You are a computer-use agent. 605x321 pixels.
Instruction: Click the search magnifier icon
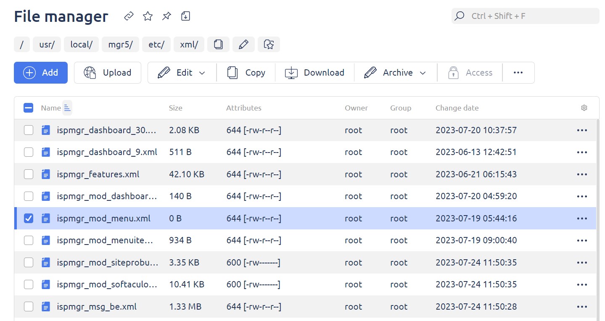coord(460,16)
